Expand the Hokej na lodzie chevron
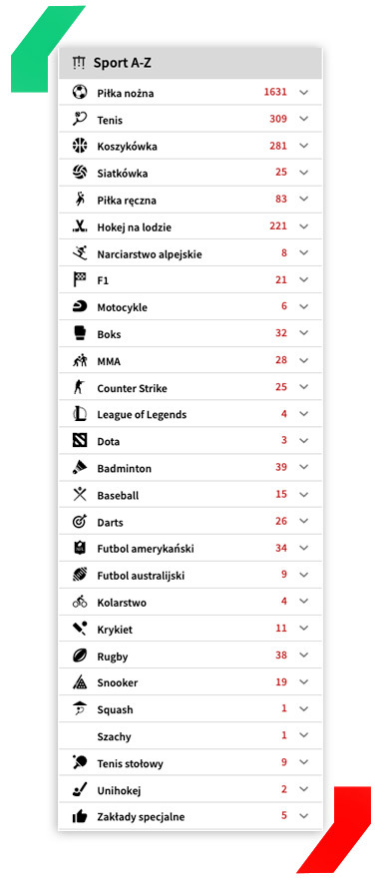Image resolution: width=380 pixels, height=878 pixels. pos(304,226)
